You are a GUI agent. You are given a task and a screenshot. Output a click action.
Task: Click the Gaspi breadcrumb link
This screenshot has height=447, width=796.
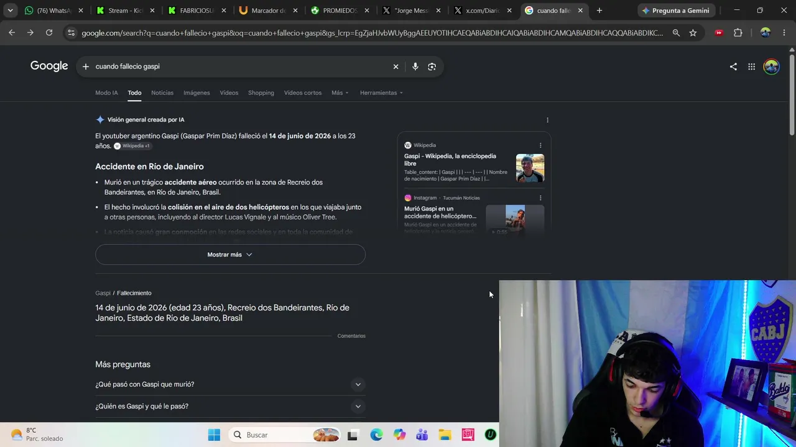[x=103, y=293]
